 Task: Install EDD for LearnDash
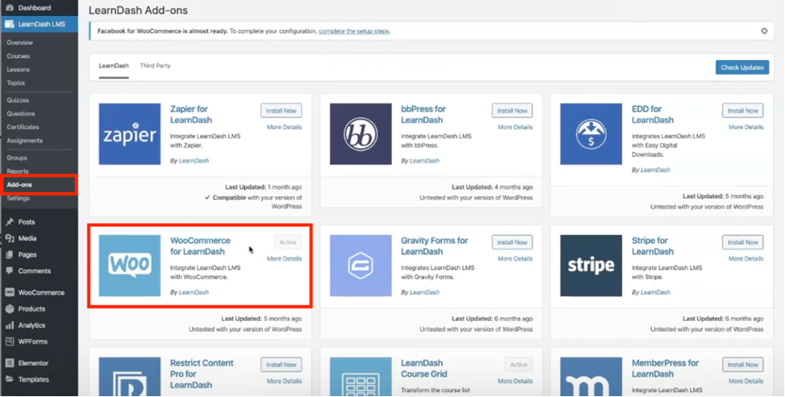pos(743,111)
